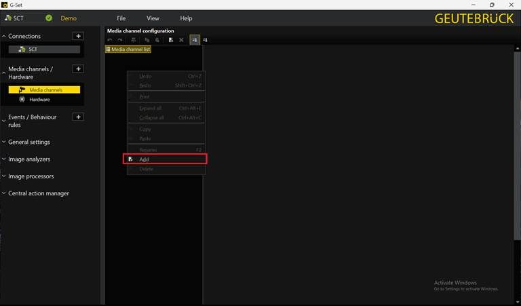
Task: Click the redo icon in the toolbar
Action: [x=120, y=40]
